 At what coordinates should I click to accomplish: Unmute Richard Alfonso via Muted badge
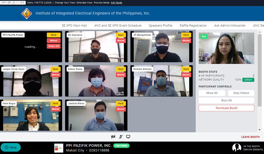(x=186, y=75)
